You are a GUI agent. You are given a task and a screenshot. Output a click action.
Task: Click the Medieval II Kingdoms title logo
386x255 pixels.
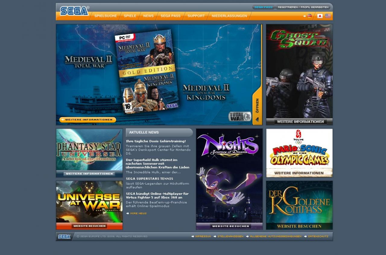[206, 92]
